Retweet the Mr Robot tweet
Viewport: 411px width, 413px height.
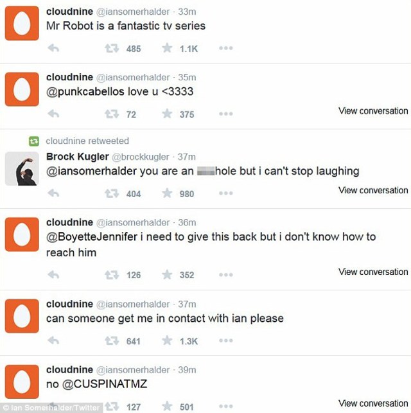click(112, 48)
